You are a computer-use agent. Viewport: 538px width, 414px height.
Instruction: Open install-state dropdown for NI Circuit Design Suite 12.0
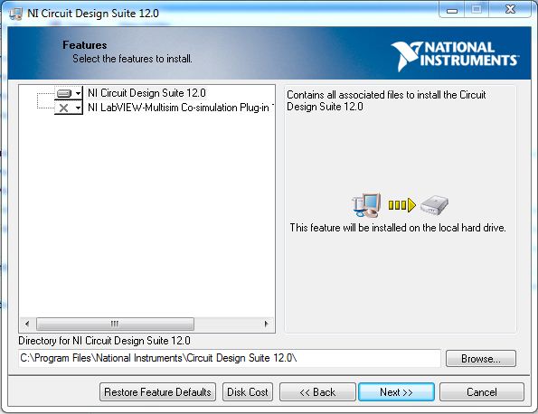(69, 93)
